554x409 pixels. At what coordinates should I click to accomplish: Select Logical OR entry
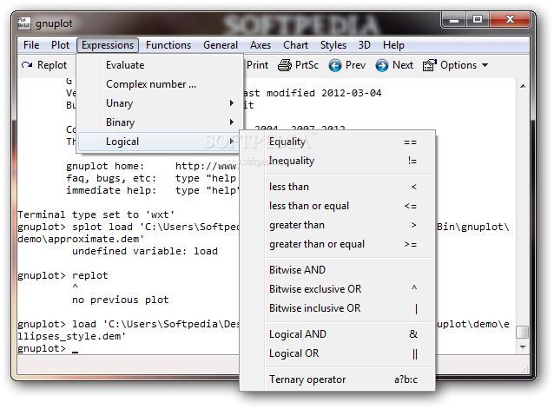(338, 353)
